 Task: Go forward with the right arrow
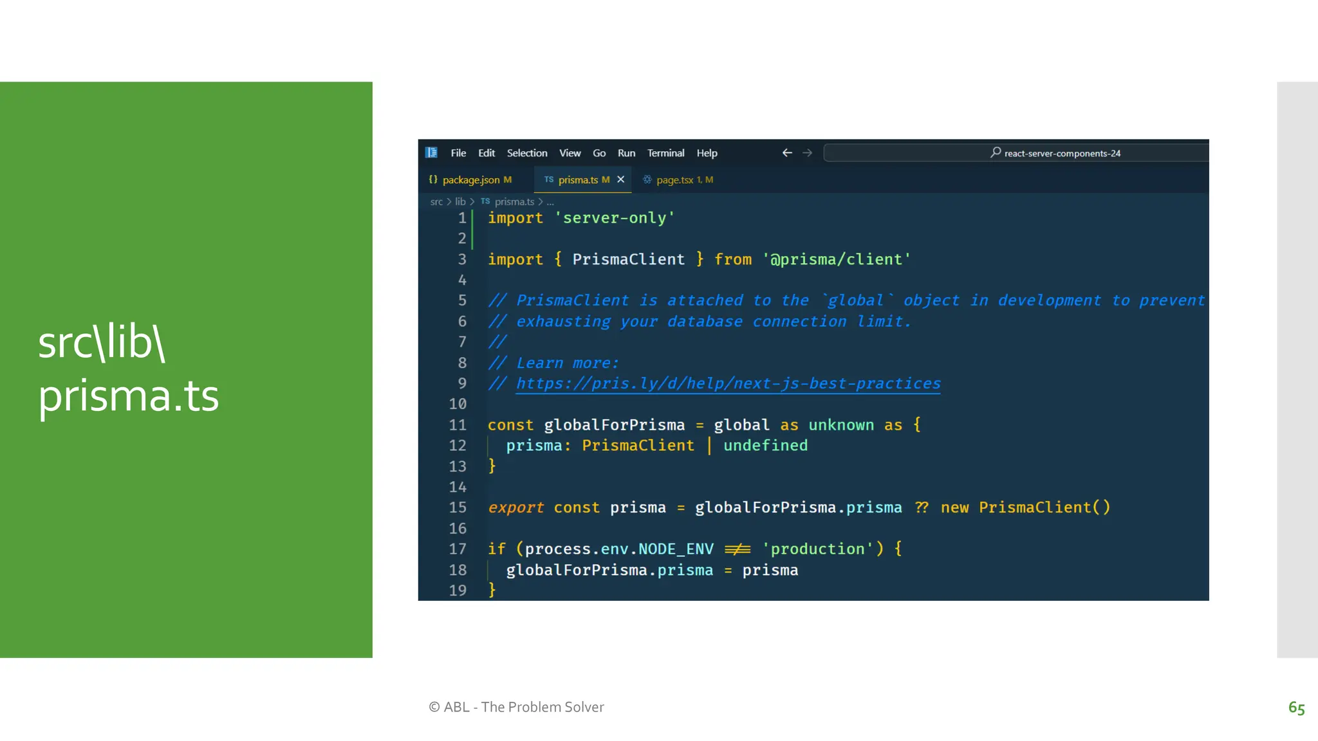coord(807,152)
